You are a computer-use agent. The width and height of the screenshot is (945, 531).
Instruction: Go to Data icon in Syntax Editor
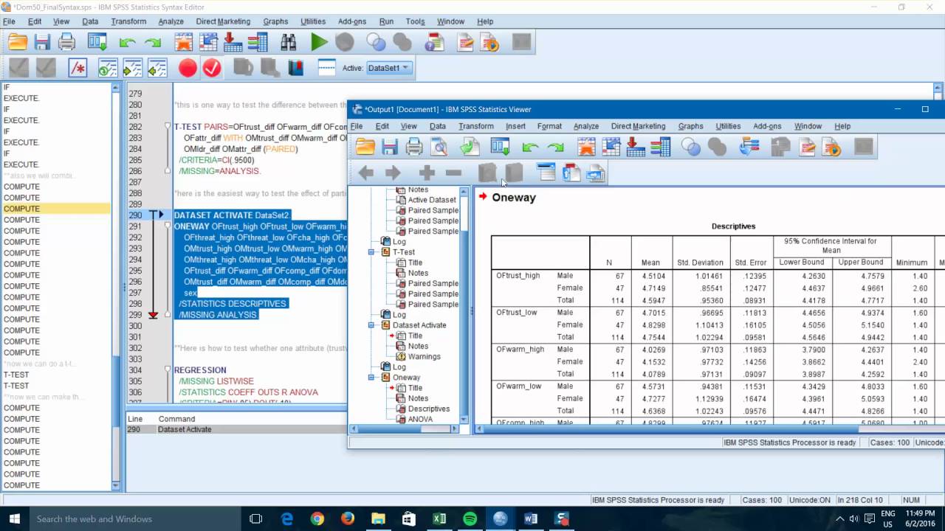(x=183, y=42)
